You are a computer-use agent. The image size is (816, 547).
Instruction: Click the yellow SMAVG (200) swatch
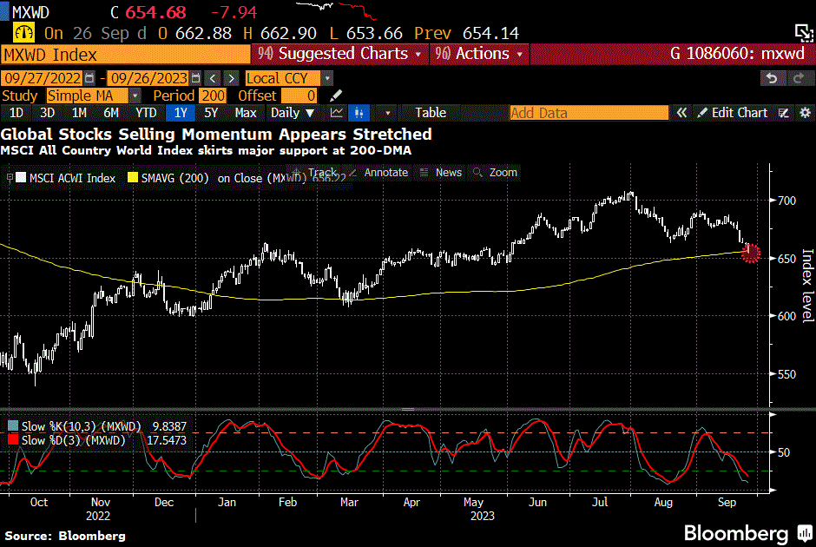pos(133,177)
